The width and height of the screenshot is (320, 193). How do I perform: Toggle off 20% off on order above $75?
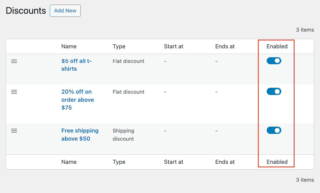274,92
